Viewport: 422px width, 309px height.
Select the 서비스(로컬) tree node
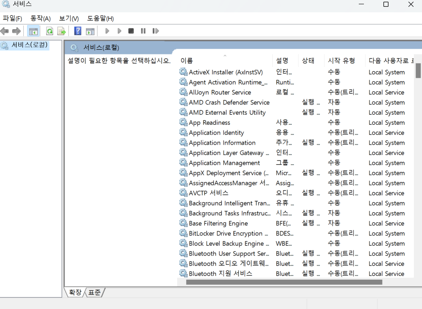[x=24, y=44]
